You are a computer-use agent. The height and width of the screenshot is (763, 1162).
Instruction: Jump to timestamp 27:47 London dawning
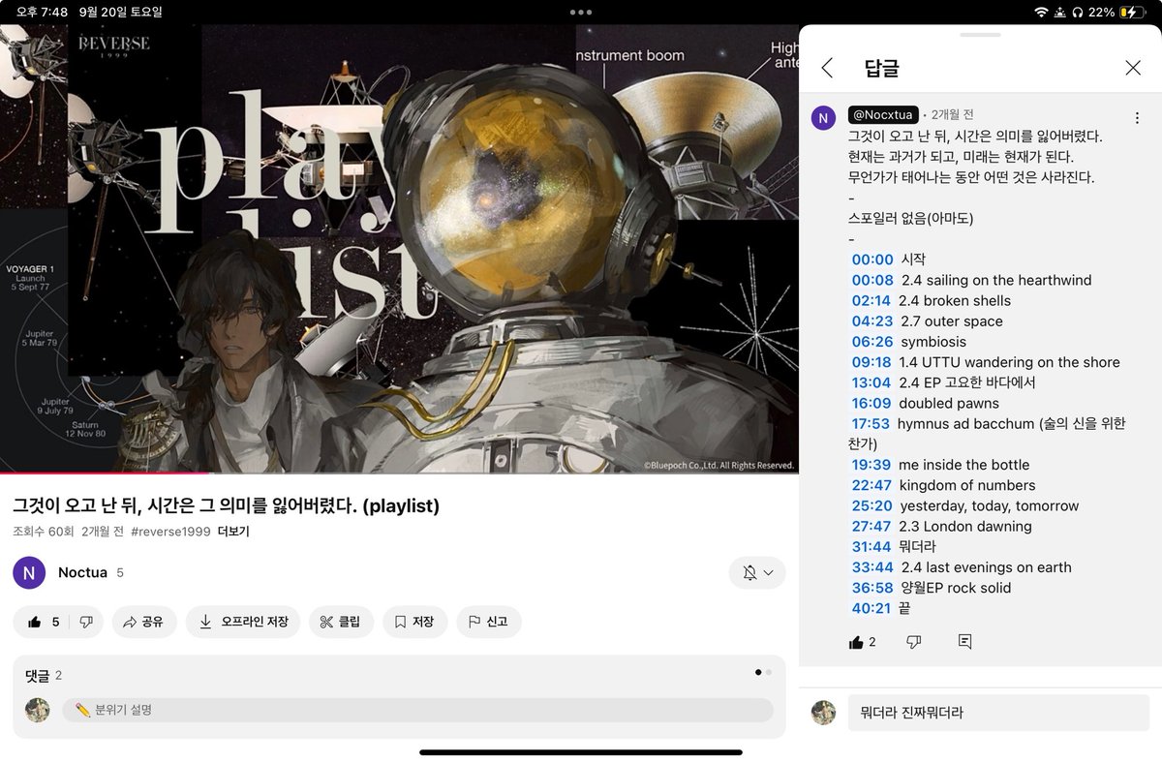[x=871, y=526]
